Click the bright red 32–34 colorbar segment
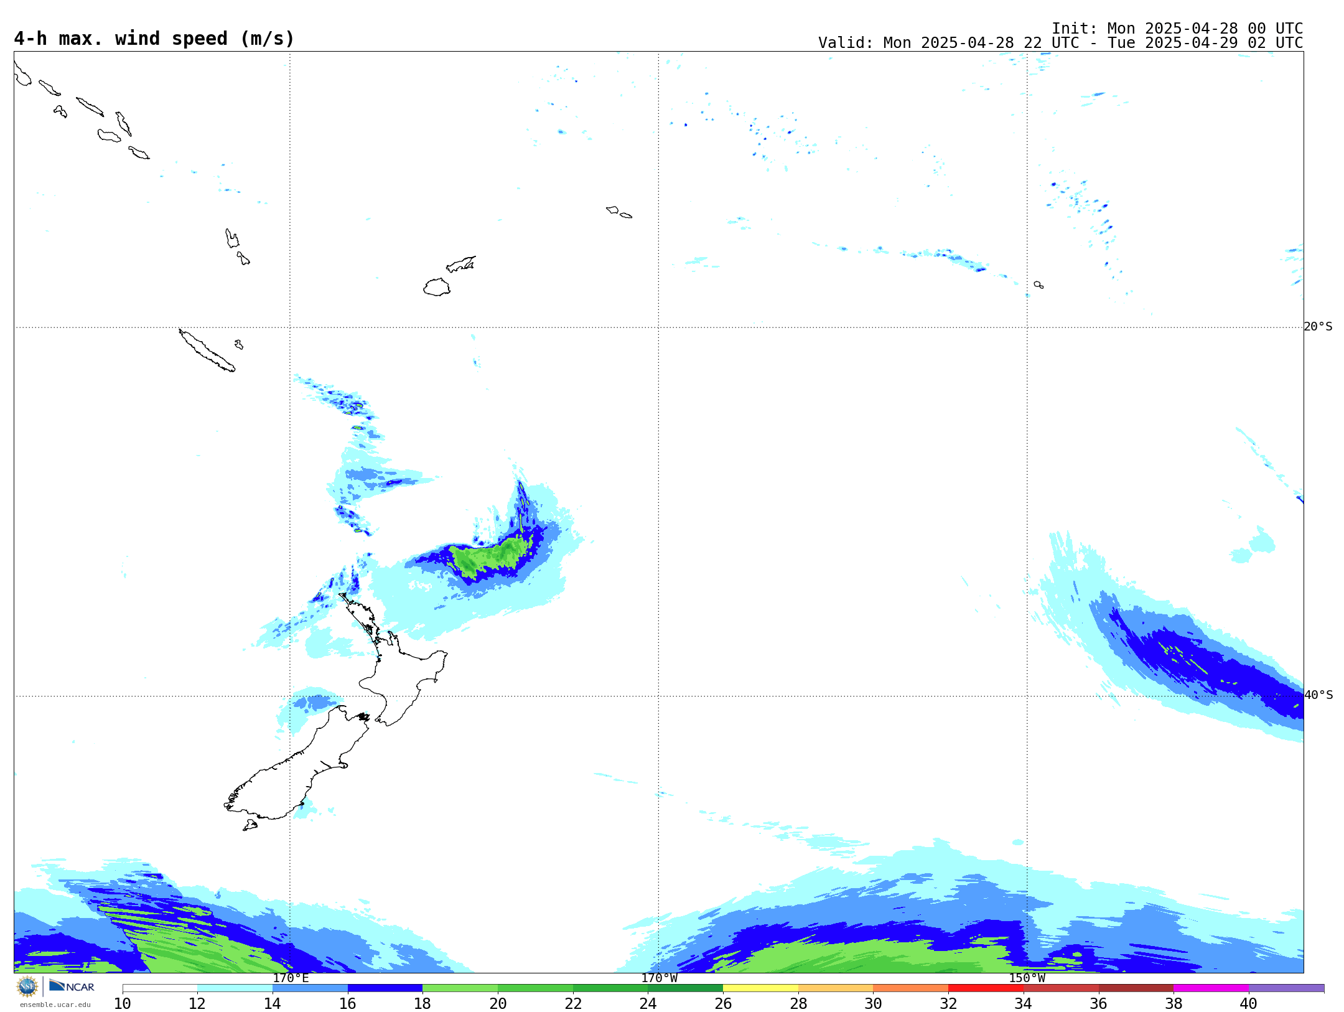 [986, 988]
